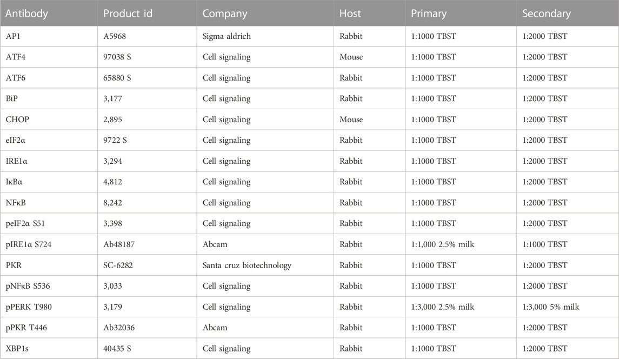Image resolution: width=619 pixels, height=359 pixels.
Task: Click the 1:1,000 2.5% milk cell
Action: (x=461, y=244)
